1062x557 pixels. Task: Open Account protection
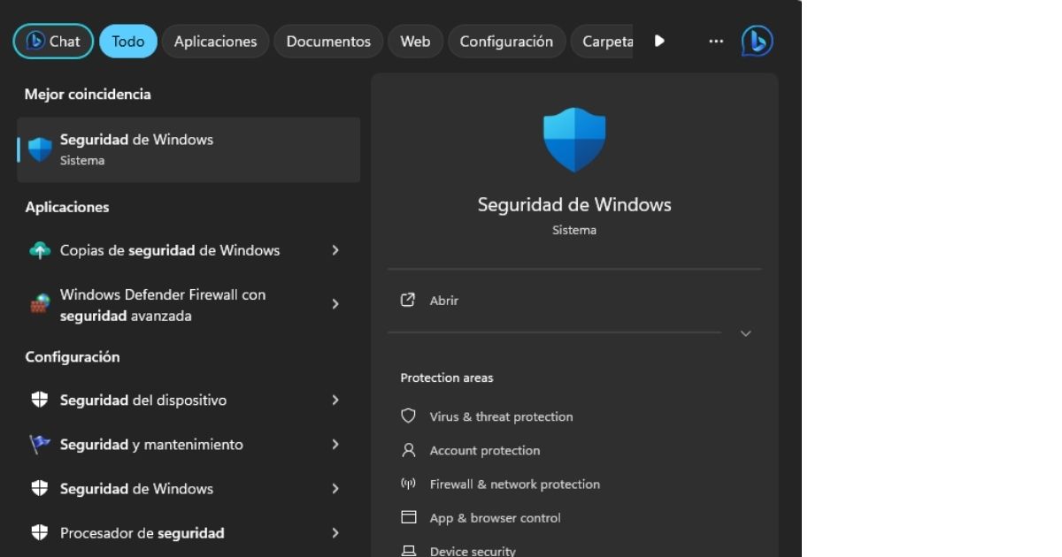pos(484,450)
